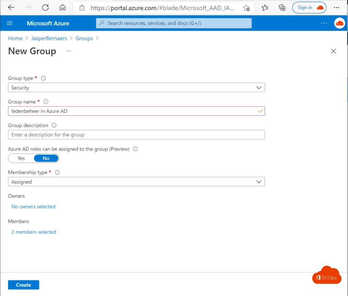Show info tooltip for Group type
This screenshot has width=348, height=296.
[43, 78]
